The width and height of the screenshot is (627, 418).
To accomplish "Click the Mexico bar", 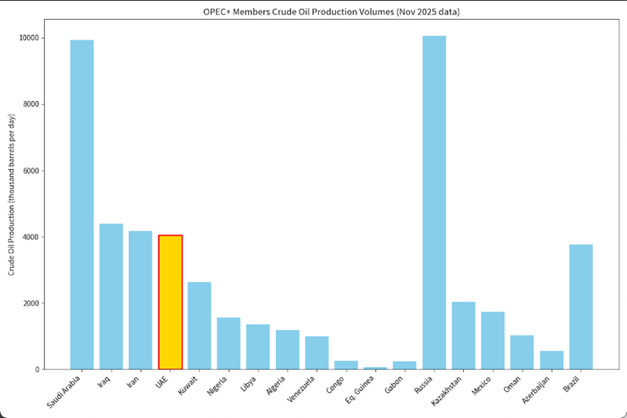I will (494, 340).
